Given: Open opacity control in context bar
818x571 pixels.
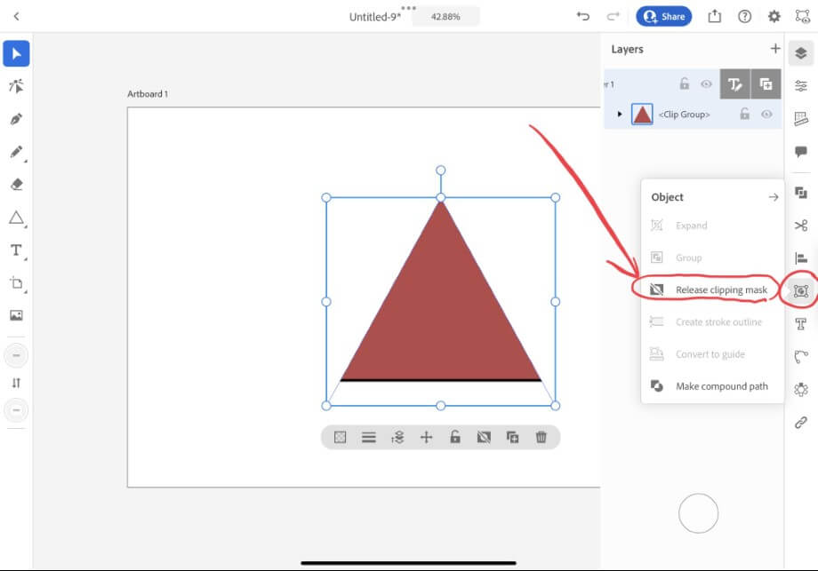Looking at the screenshot, I should click(341, 437).
